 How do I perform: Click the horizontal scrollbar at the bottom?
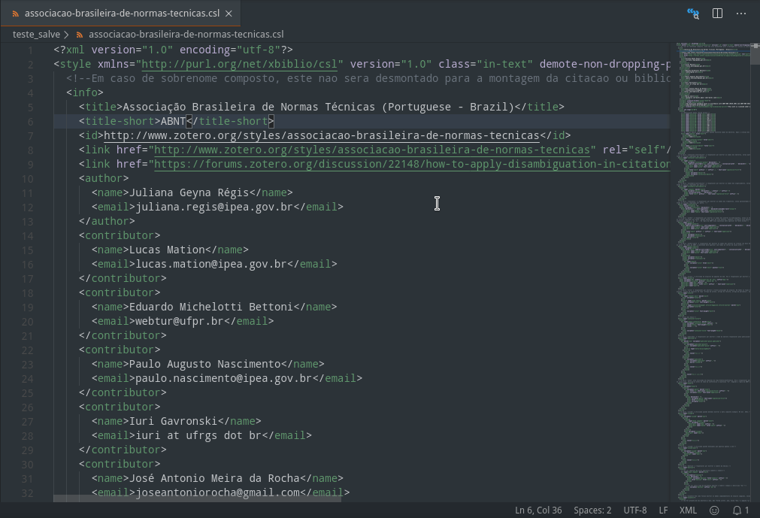(197, 498)
